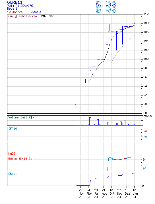Open the www.grafbolsa.com link
This screenshot has width=155, height=204.
23,16
